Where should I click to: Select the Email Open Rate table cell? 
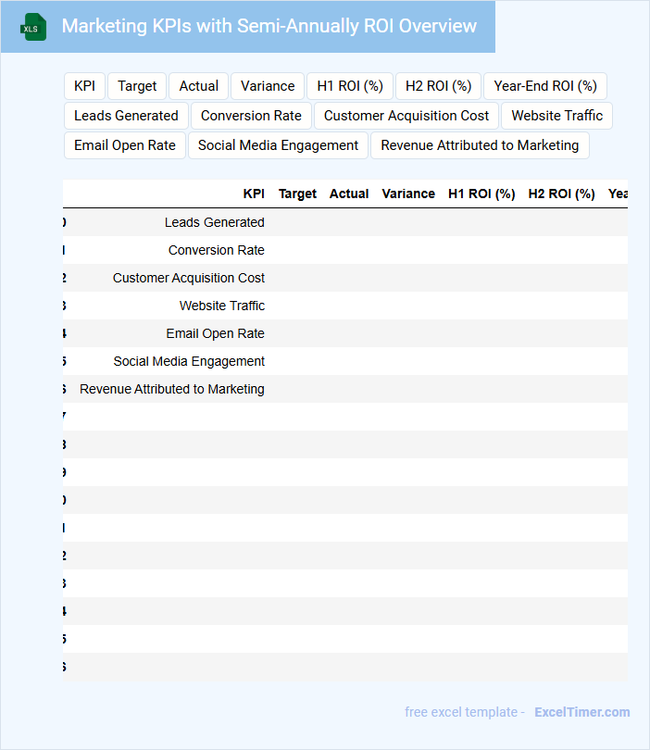tap(215, 333)
